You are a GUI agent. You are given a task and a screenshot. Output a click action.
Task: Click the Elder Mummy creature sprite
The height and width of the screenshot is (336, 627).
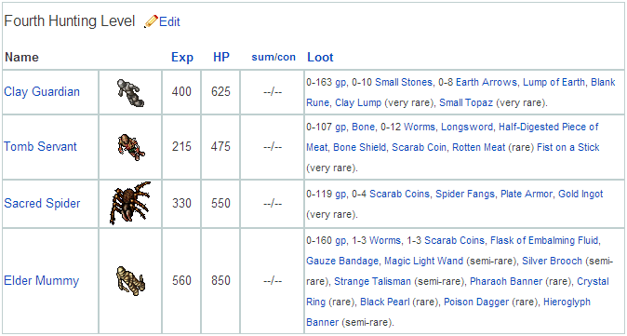pos(130,281)
